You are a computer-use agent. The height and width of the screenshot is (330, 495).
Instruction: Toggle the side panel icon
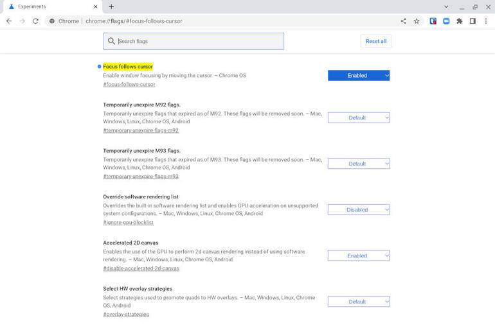click(x=473, y=21)
